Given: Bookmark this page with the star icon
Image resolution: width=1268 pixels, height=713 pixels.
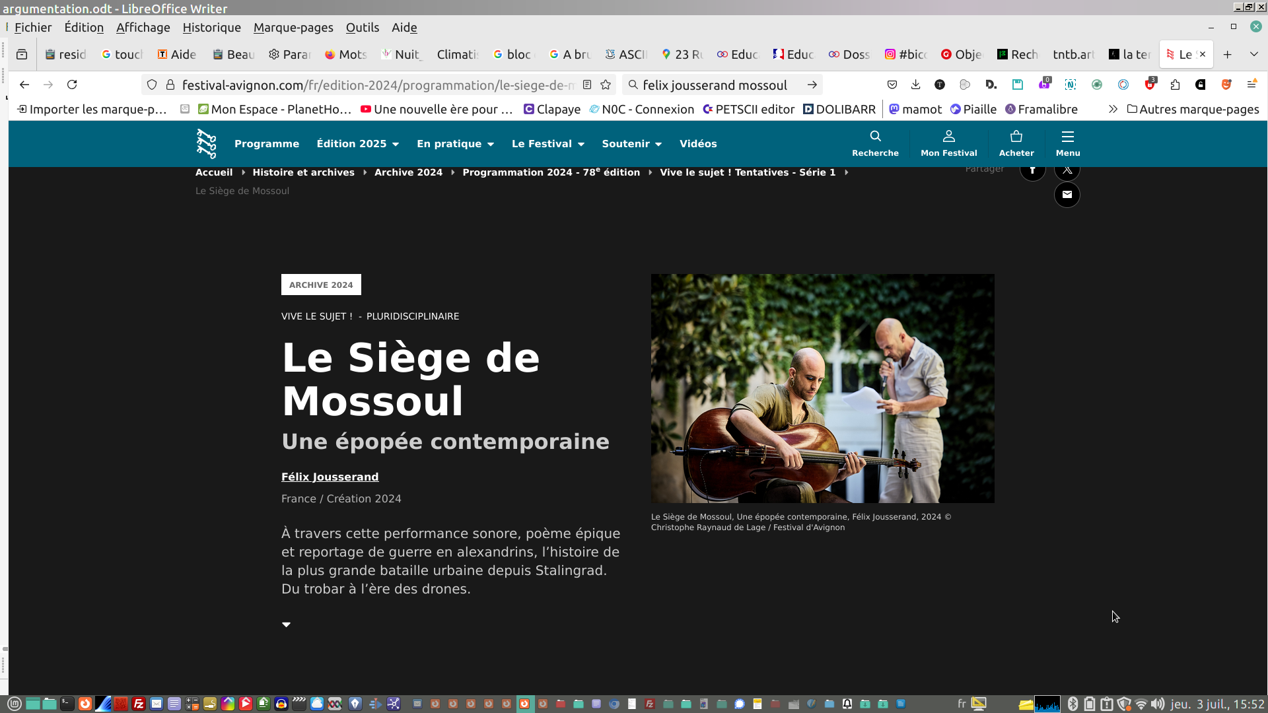Looking at the screenshot, I should tap(606, 85).
